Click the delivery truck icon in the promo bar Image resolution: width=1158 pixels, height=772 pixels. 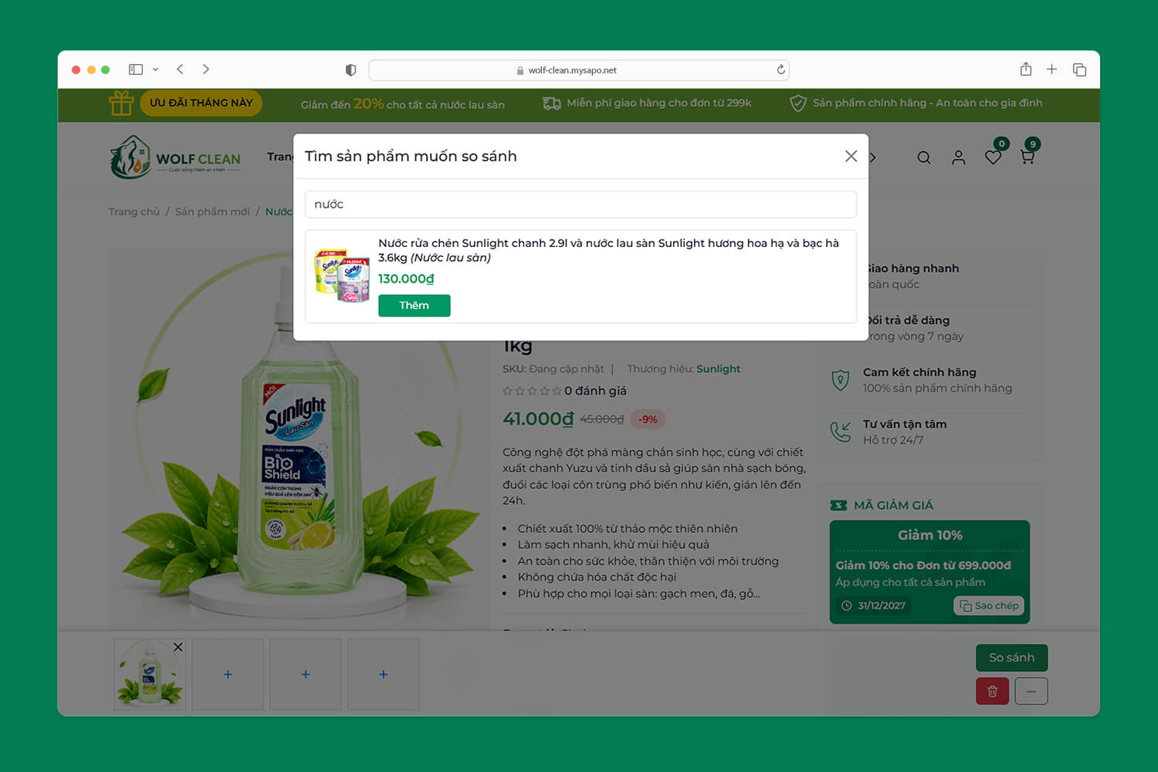point(551,103)
